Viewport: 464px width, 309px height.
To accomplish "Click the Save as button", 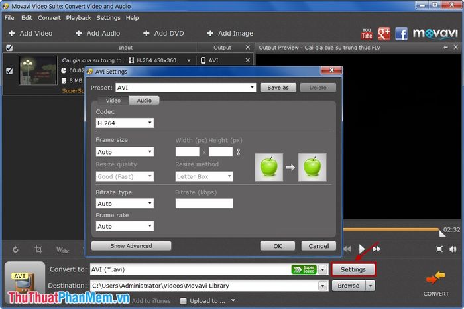I will [x=278, y=88].
